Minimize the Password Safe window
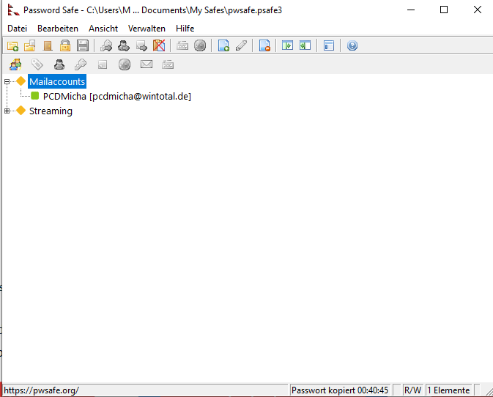493x397 pixels. tap(411, 10)
